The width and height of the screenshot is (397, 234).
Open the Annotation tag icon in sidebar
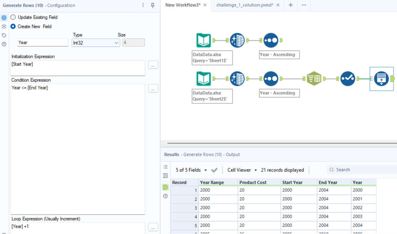point(4,35)
